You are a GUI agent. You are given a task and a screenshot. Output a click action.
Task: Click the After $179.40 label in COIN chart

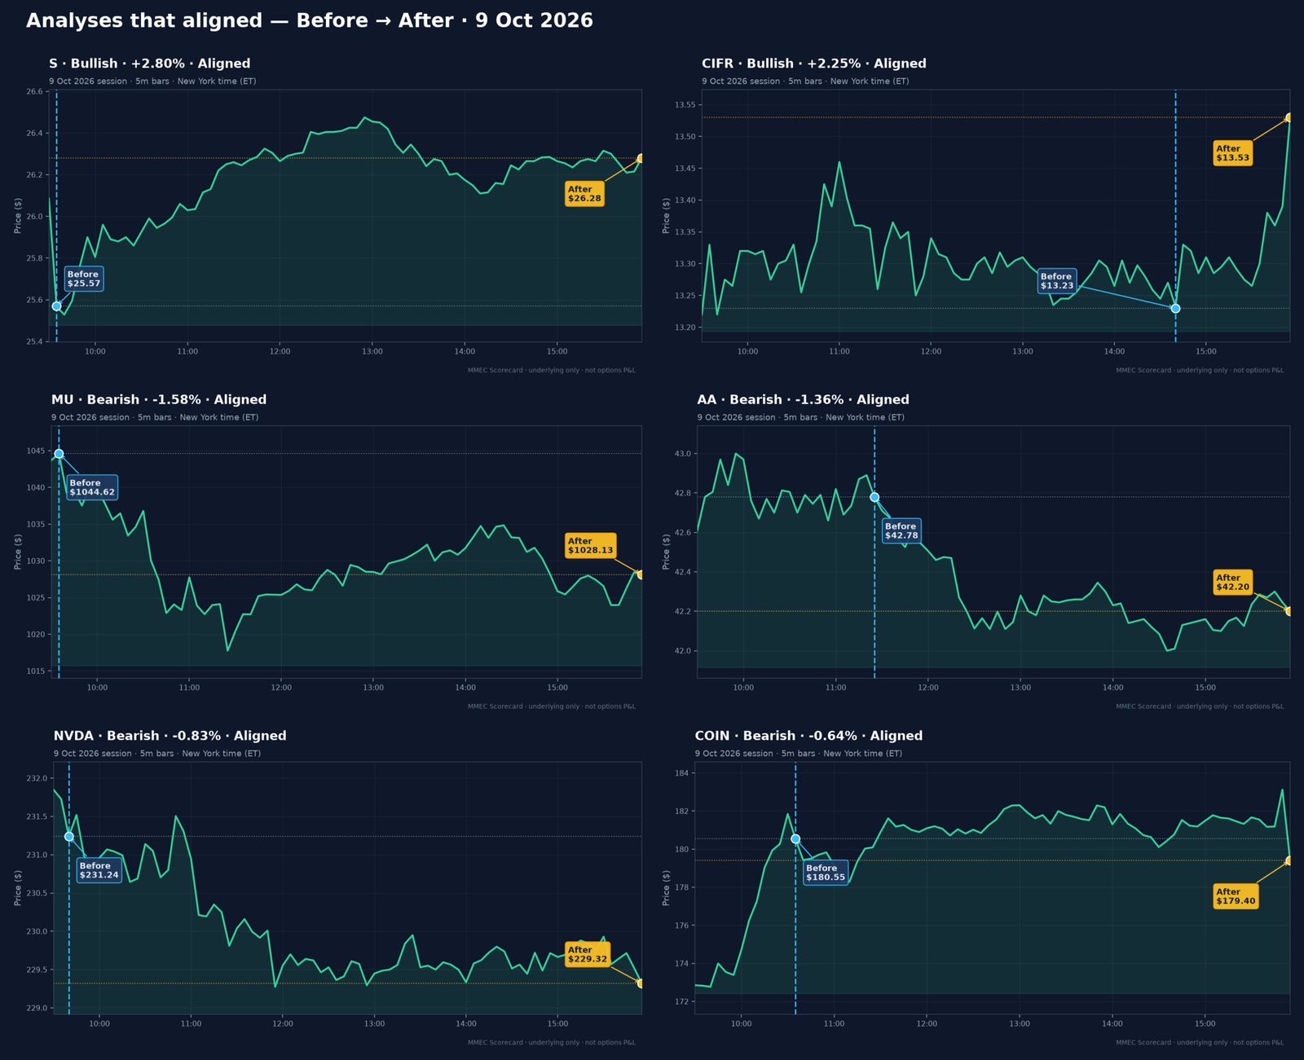pos(1236,896)
